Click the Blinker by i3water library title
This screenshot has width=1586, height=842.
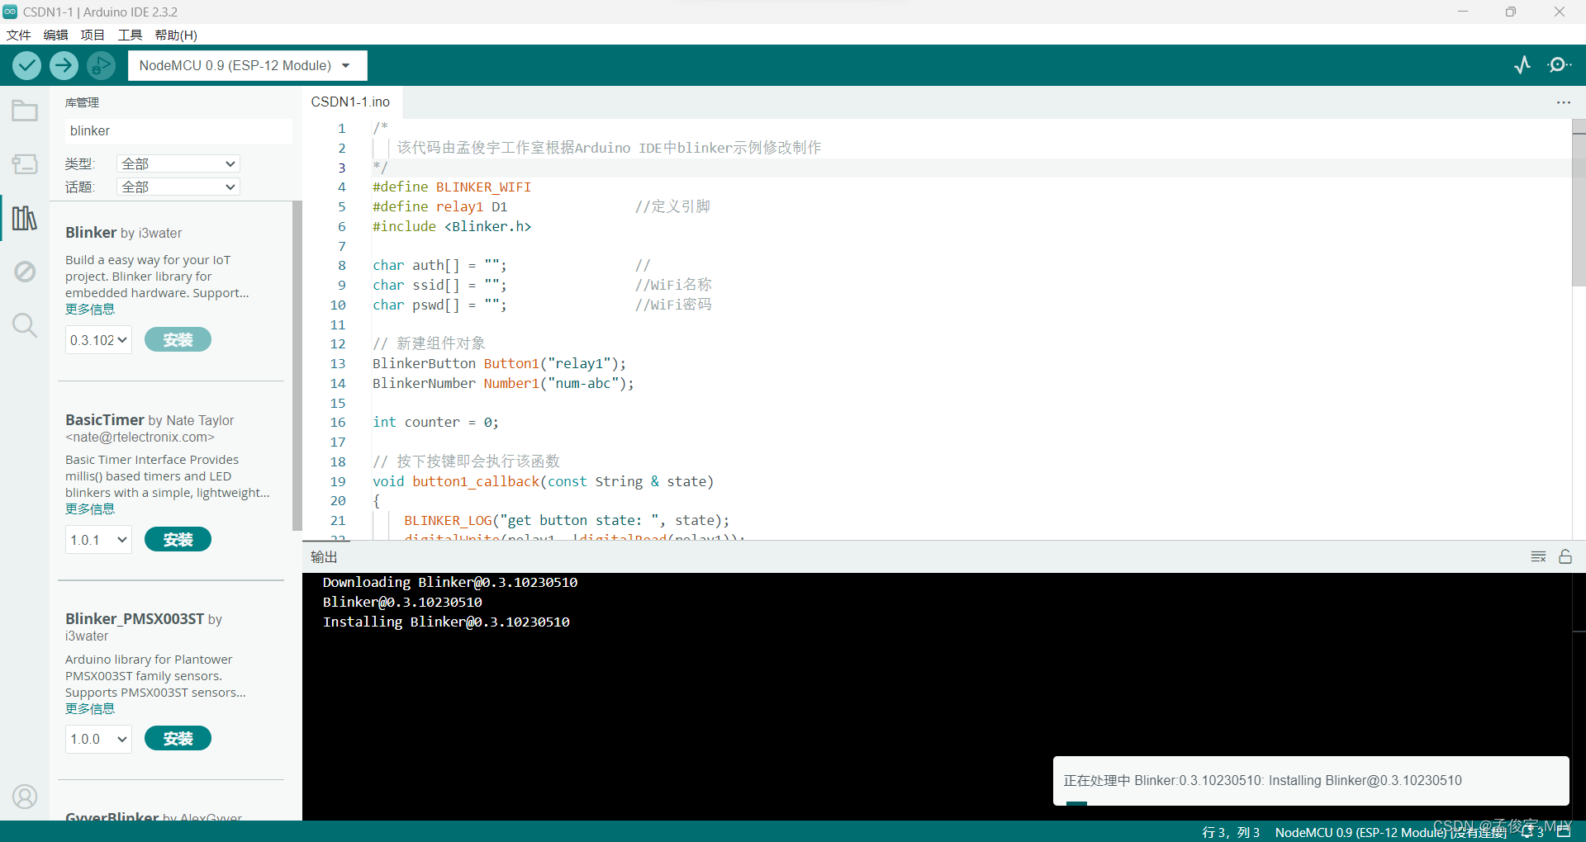click(124, 233)
